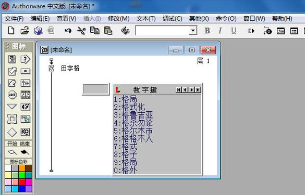Pick the red icon color swatch

[22, 182]
